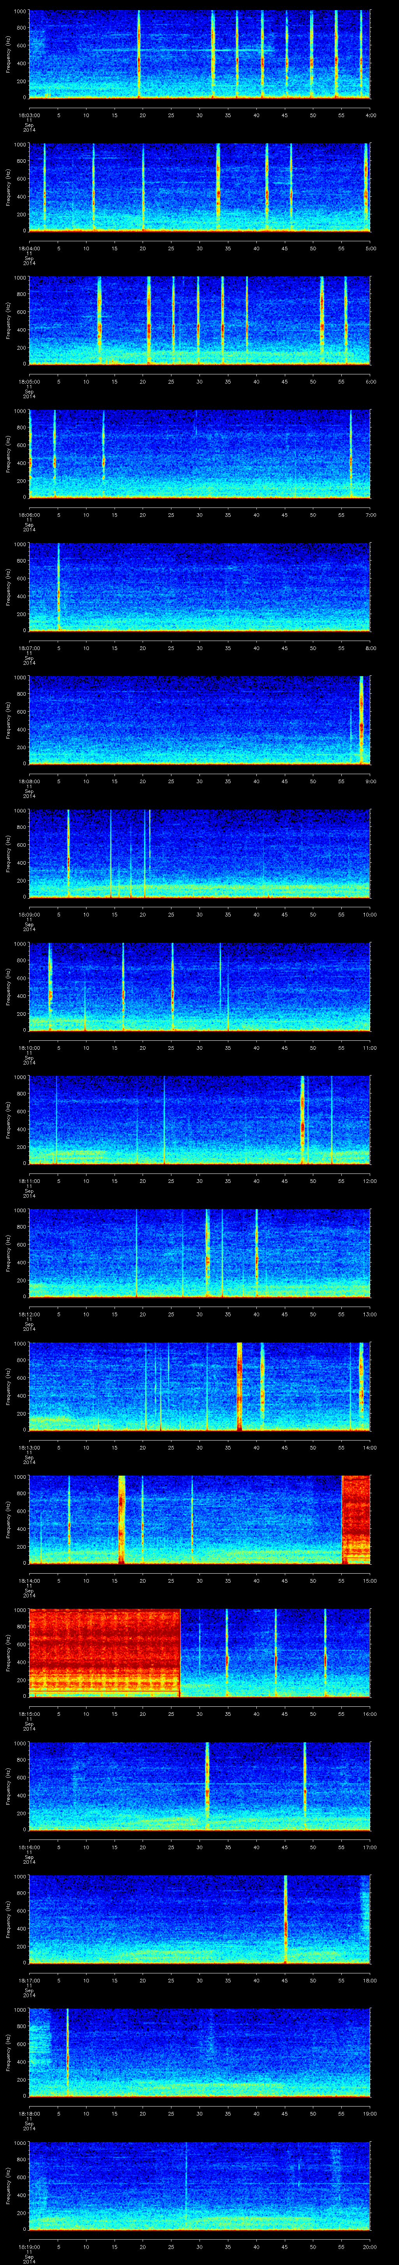Click the strong burst near 37 seconds in 18:13 spectrogram

coord(238,1385)
